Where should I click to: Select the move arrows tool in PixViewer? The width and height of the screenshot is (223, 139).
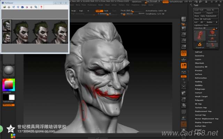coord(9,7)
